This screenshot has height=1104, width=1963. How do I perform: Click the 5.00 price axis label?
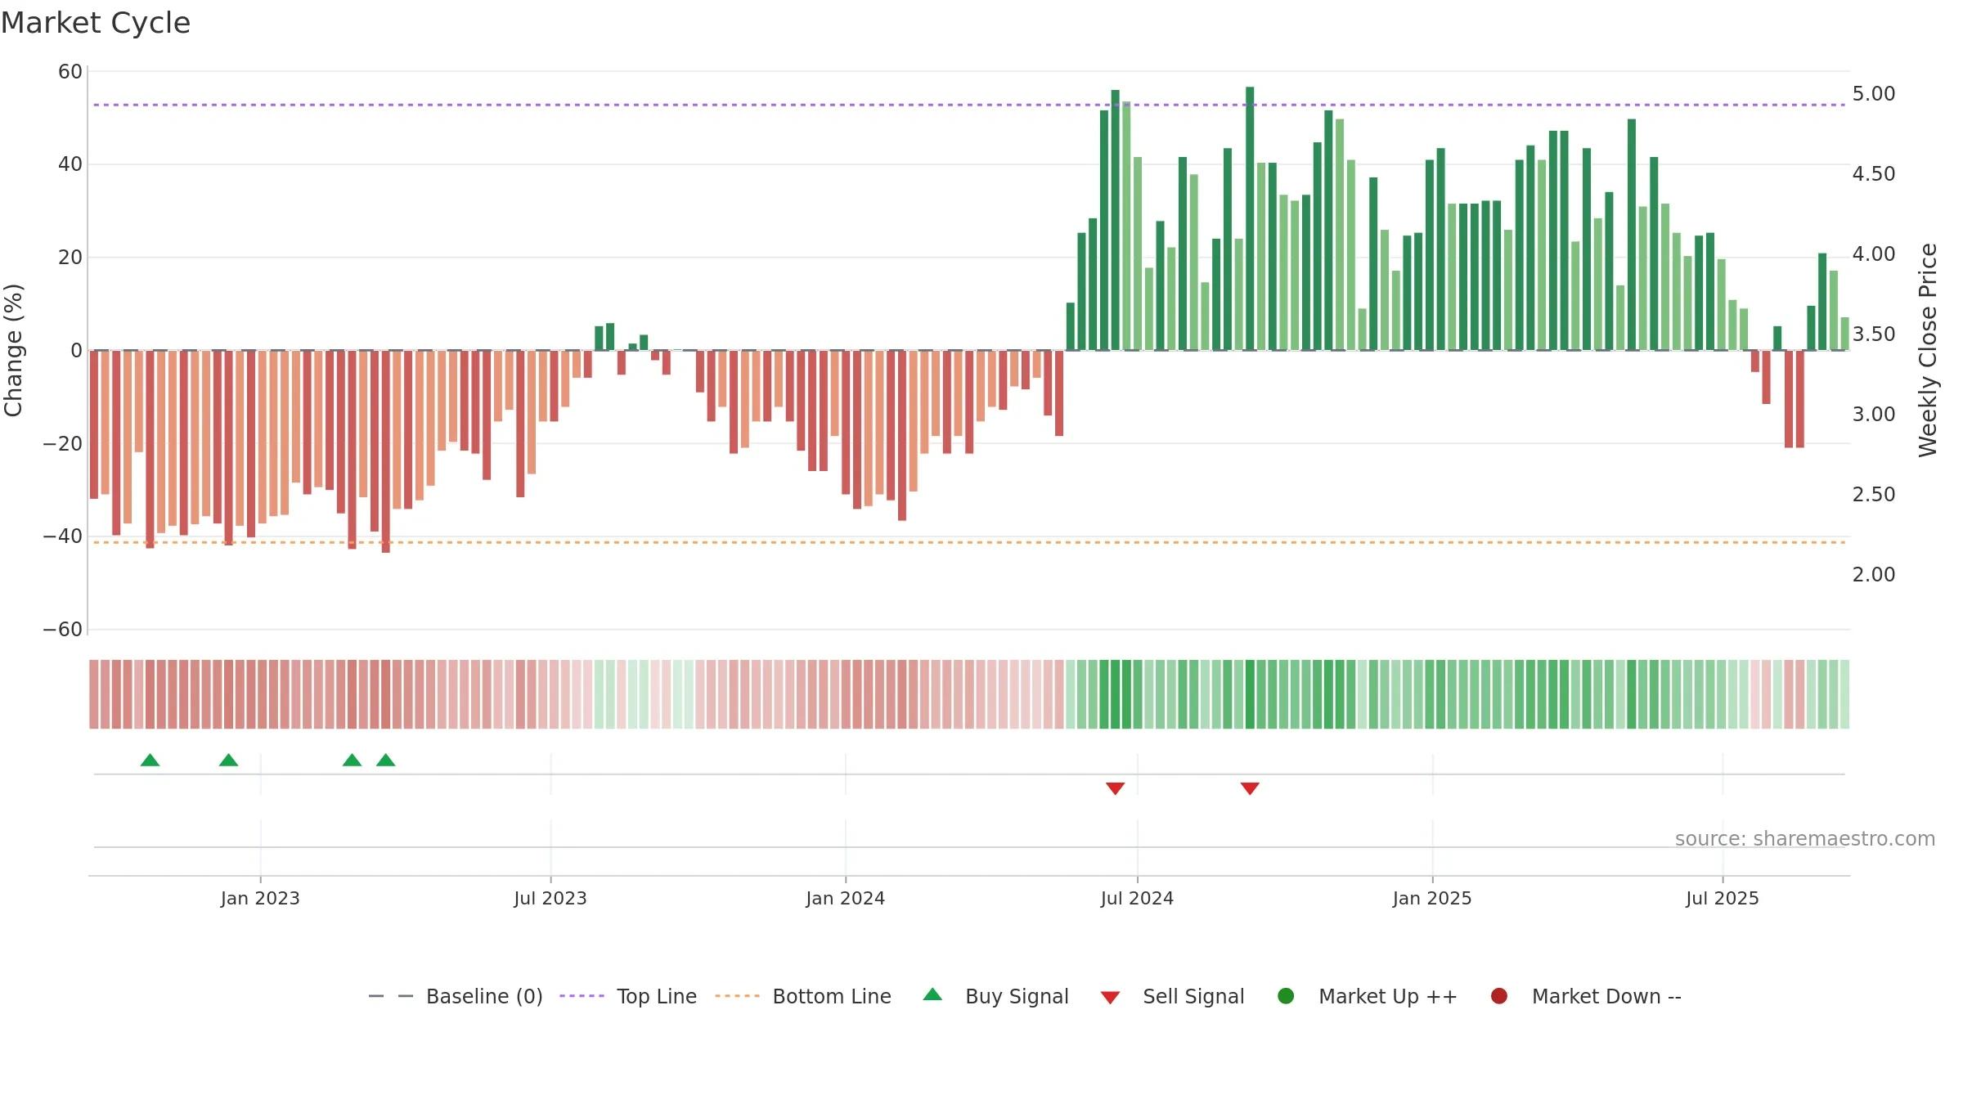(x=1874, y=93)
